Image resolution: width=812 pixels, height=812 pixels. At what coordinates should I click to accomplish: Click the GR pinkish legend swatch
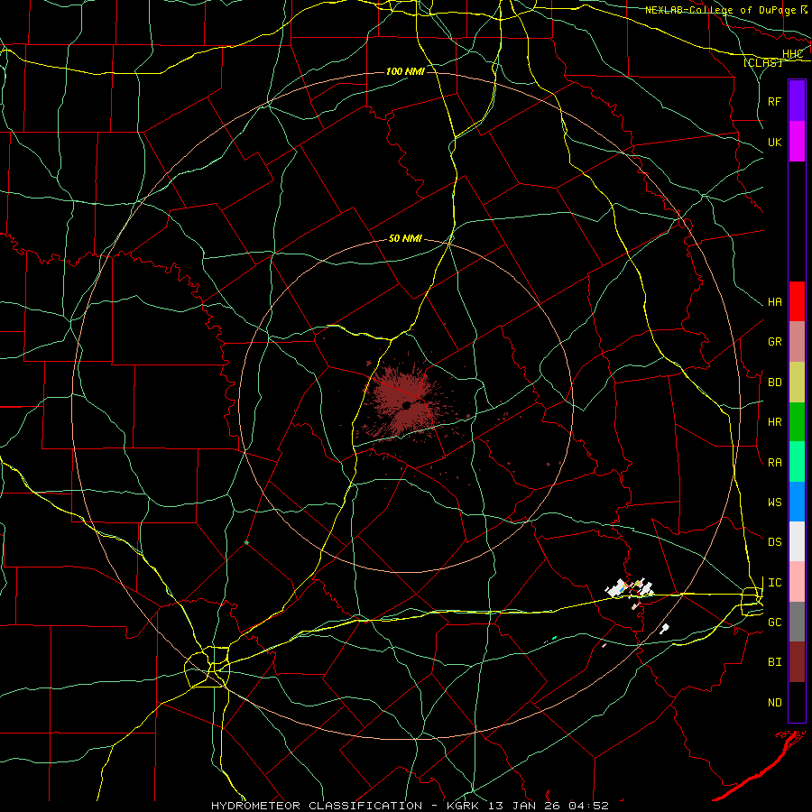click(797, 342)
